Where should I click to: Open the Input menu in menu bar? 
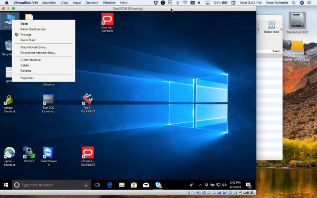[77, 3]
